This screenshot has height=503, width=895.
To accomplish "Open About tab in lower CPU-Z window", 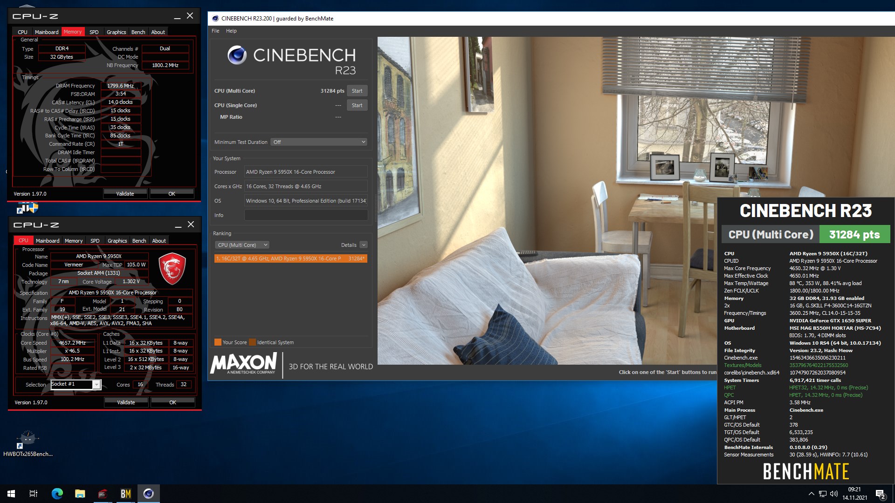I will point(159,241).
